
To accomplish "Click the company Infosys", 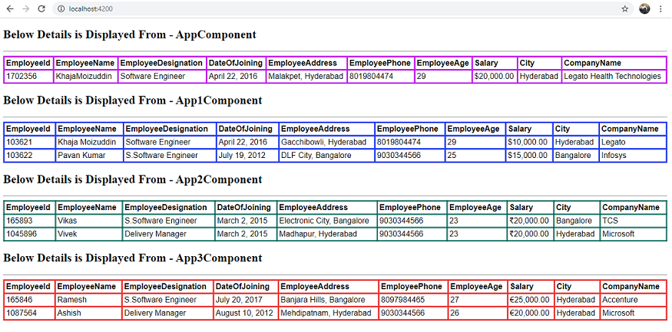I will 614,156.
